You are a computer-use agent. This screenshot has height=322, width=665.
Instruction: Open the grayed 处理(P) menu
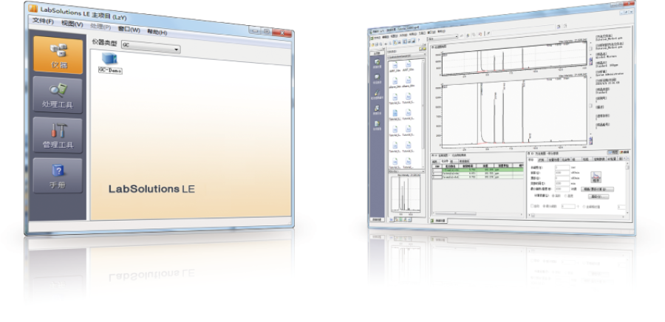click(100, 27)
